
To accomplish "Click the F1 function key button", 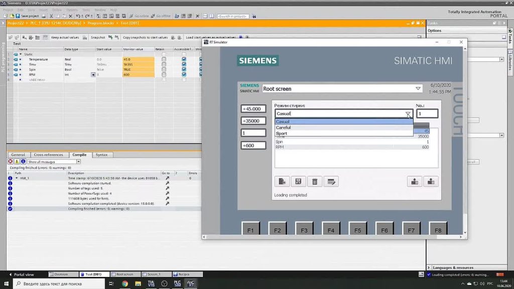I will [250, 228].
